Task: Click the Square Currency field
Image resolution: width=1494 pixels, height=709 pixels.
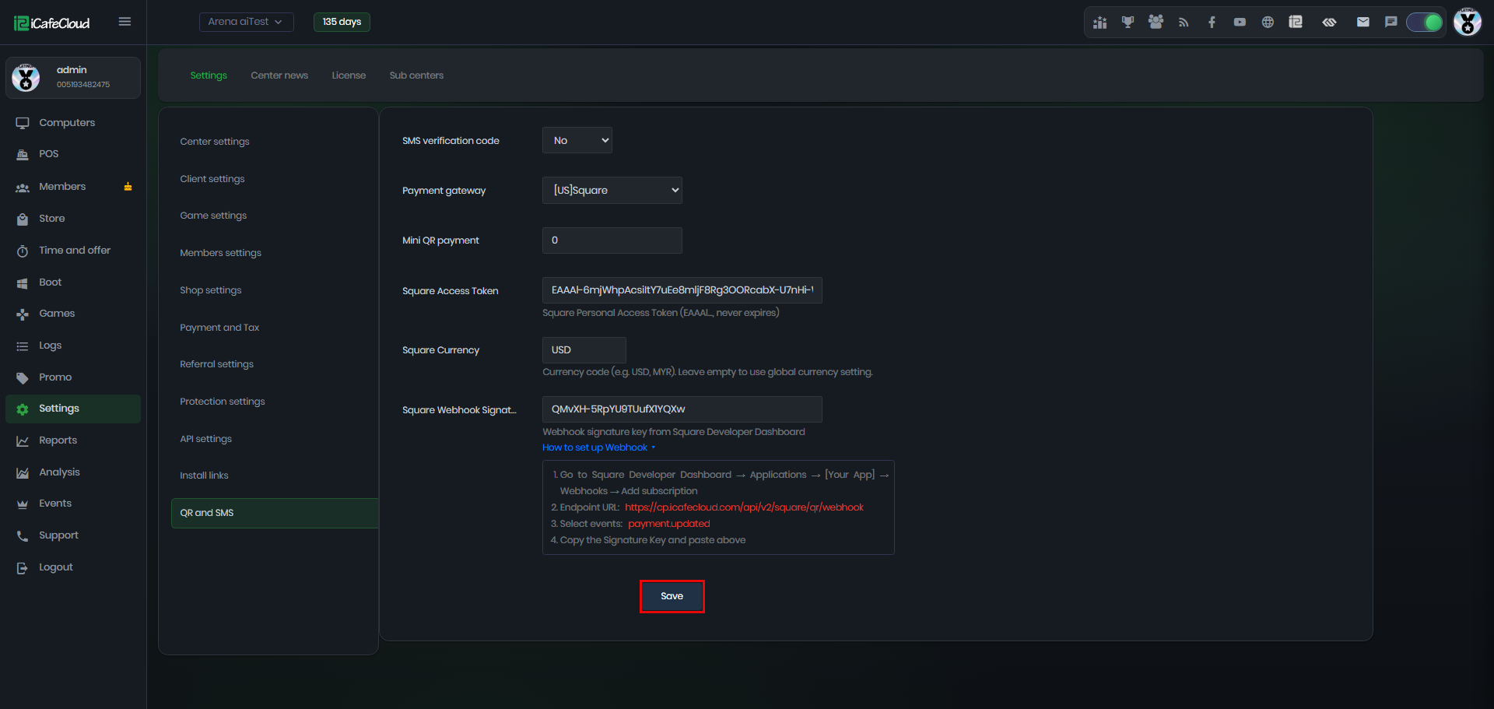Action: coord(584,350)
